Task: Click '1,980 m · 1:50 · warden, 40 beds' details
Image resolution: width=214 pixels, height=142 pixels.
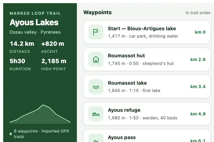Action: (142, 118)
